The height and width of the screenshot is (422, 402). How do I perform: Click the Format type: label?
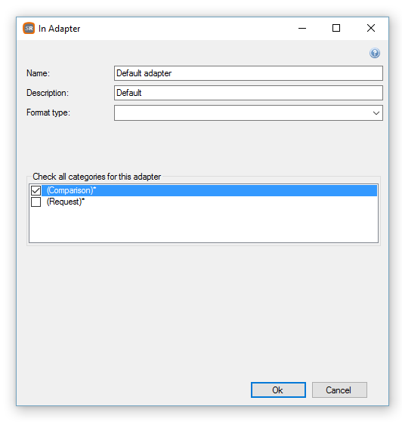[x=48, y=112]
